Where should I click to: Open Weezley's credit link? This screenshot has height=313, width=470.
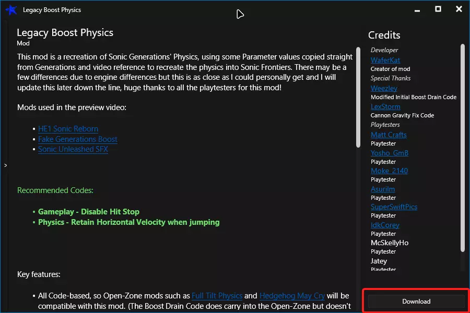(384, 89)
